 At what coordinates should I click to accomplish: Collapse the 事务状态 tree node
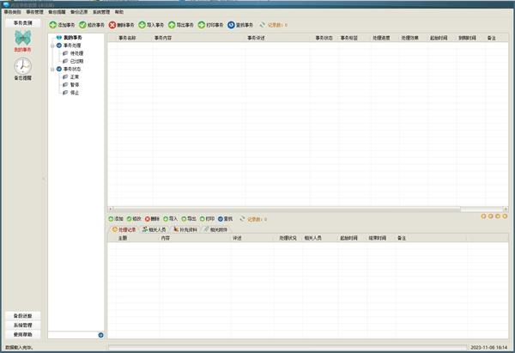pos(52,69)
